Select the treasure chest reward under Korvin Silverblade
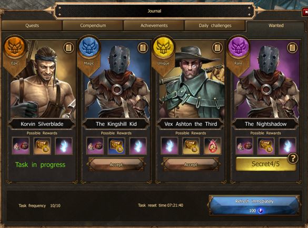308x228 pixels. point(42,146)
